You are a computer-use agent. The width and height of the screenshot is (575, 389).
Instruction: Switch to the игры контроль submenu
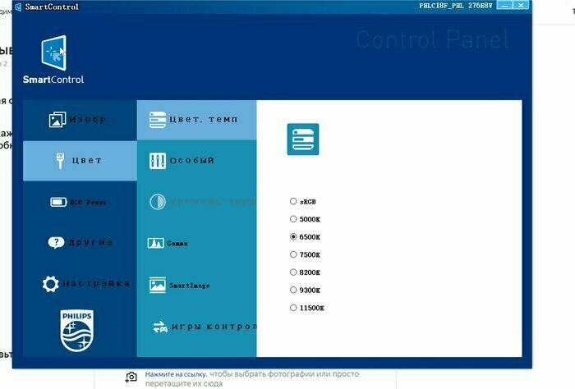196,327
